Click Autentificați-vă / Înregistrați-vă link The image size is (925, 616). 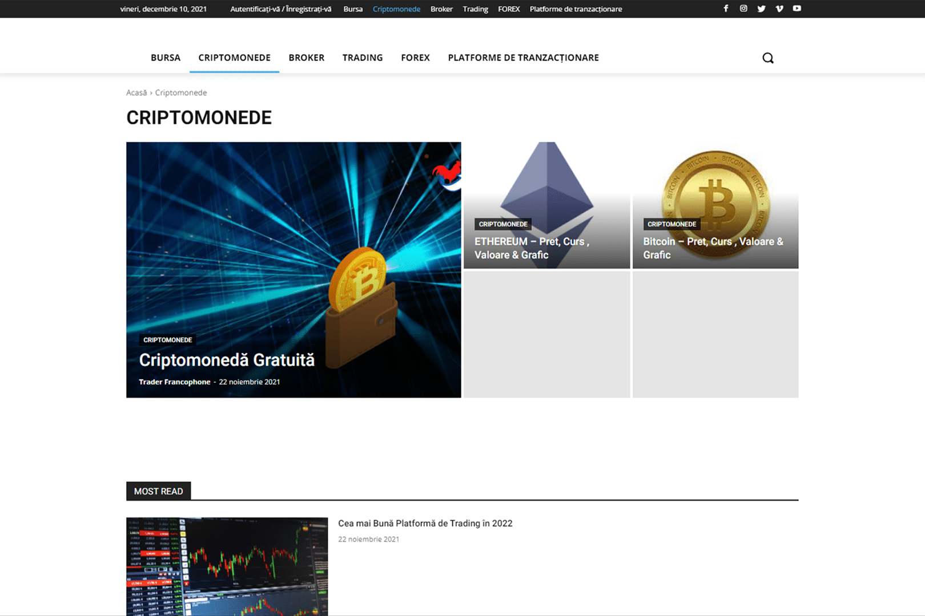280,9
